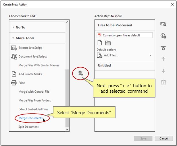The width and height of the screenshot is (177, 146).
Task: Select Merge Files From Folders tool
Action: coord(34,100)
